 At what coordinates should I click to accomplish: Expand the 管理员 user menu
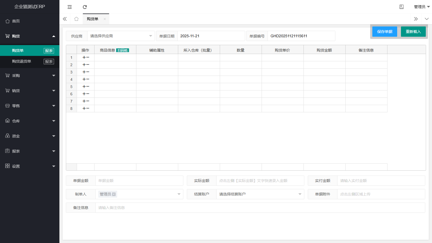(422, 7)
